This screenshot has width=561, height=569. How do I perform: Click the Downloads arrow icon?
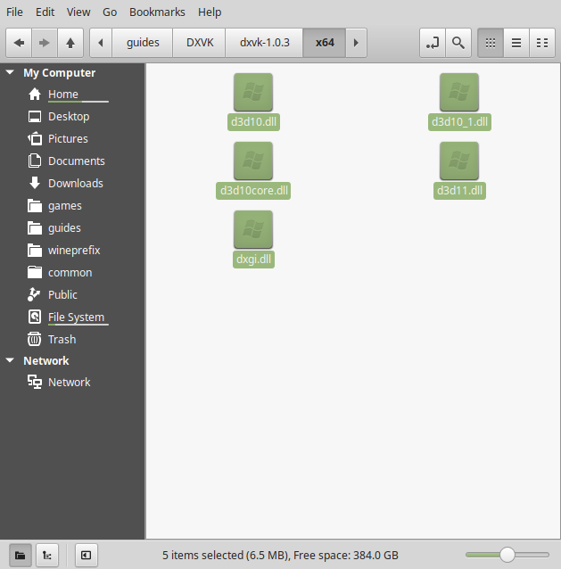point(35,183)
